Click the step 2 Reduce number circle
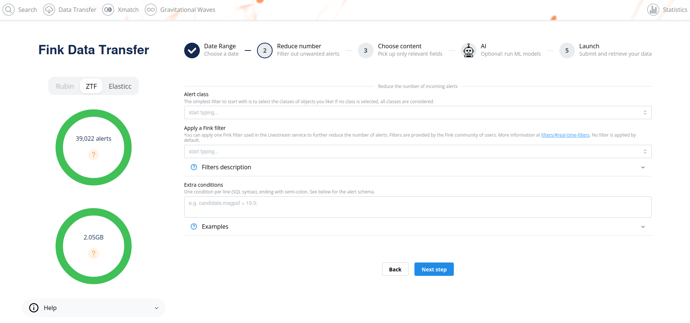 tap(265, 50)
